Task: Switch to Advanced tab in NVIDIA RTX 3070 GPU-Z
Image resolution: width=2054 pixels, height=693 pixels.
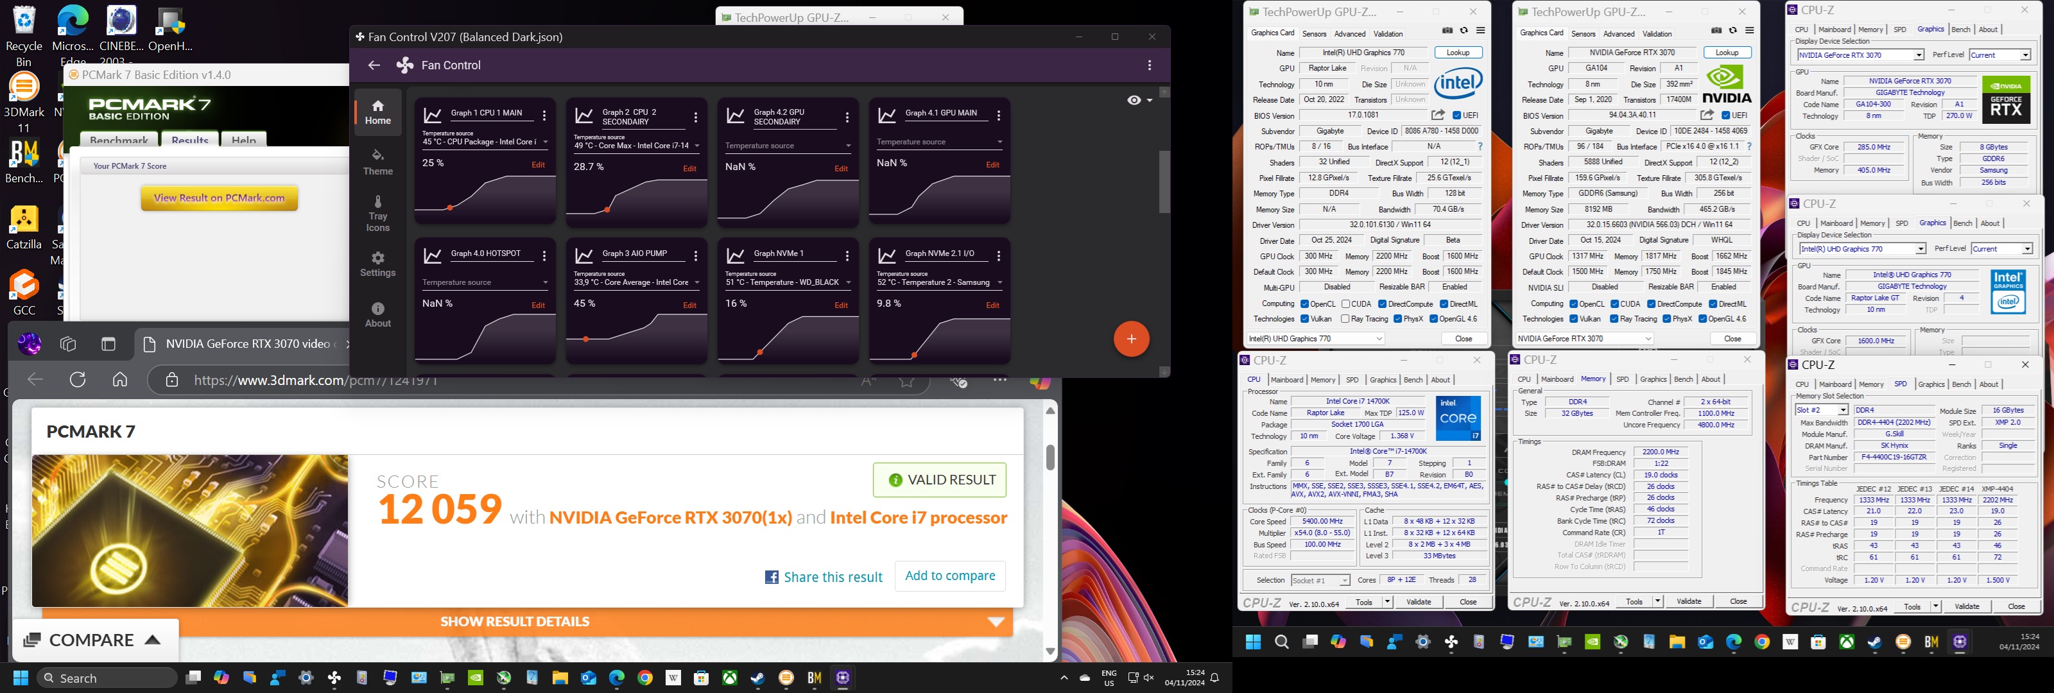Action: pos(1619,33)
